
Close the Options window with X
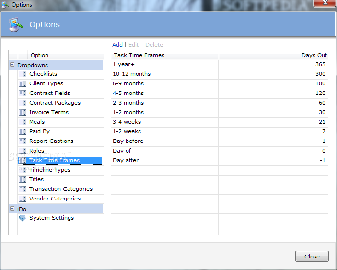(325, 3)
